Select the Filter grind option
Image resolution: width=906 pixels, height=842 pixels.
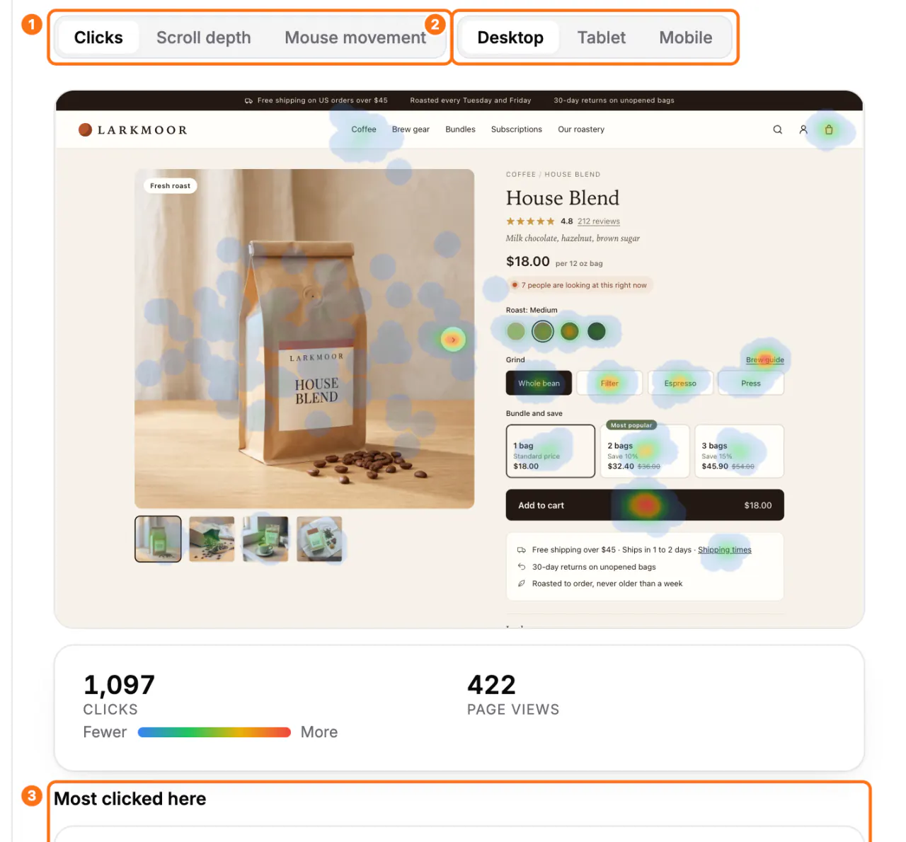(609, 383)
